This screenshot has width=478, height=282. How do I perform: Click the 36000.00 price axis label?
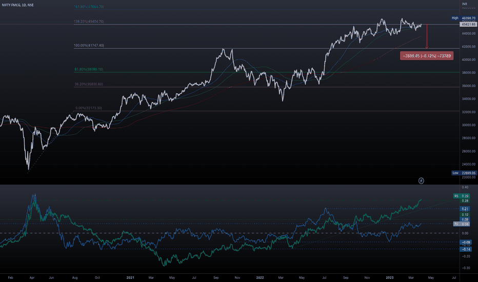click(x=469, y=86)
